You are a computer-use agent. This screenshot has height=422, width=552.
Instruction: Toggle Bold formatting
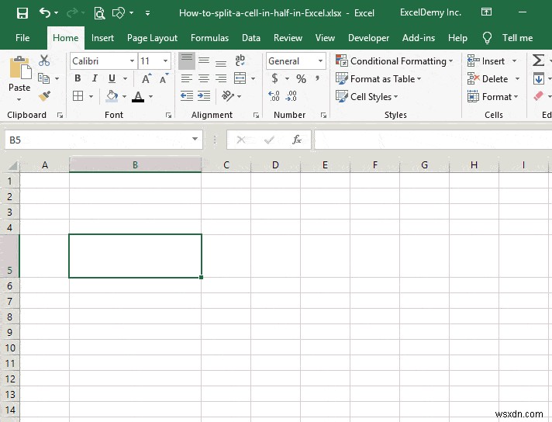78,78
